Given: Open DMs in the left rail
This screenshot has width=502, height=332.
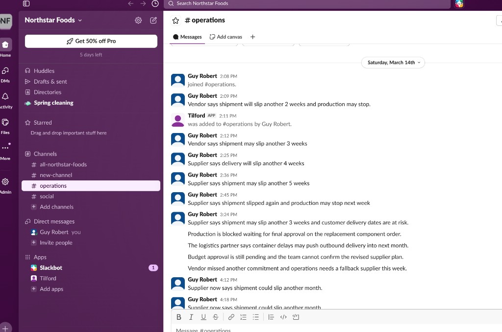Looking at the screenshot, I should (5, 74).
